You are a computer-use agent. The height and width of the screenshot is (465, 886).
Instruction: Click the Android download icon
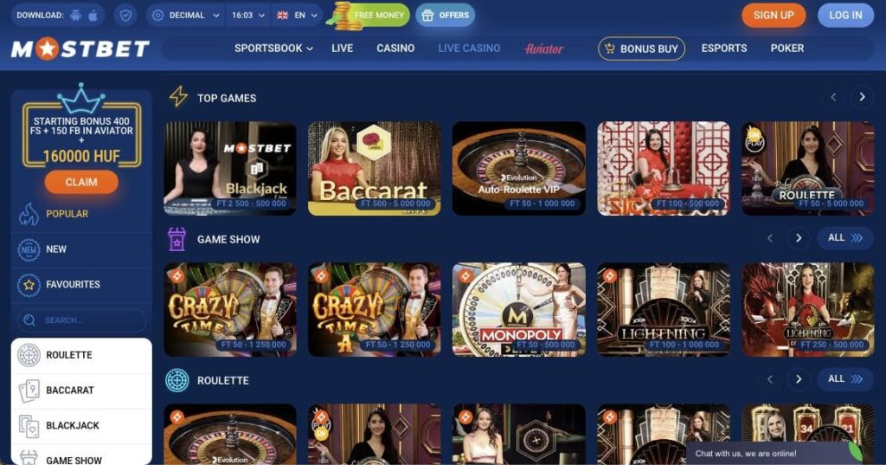(x=76, y=16)
